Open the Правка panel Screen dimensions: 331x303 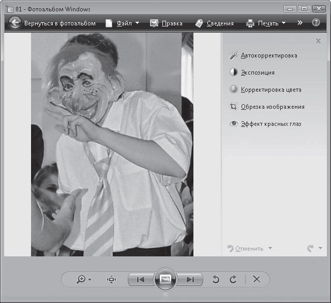(166, 23)
